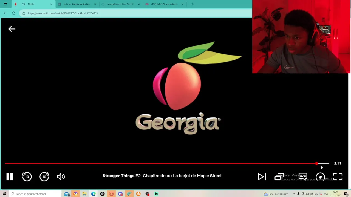Click the taskbar search box

tap(35, 194)
